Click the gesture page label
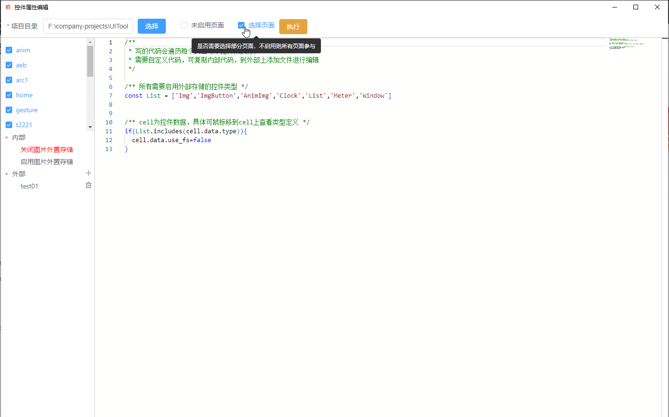Viewport: 669px width, 417px height. (27, 110)
